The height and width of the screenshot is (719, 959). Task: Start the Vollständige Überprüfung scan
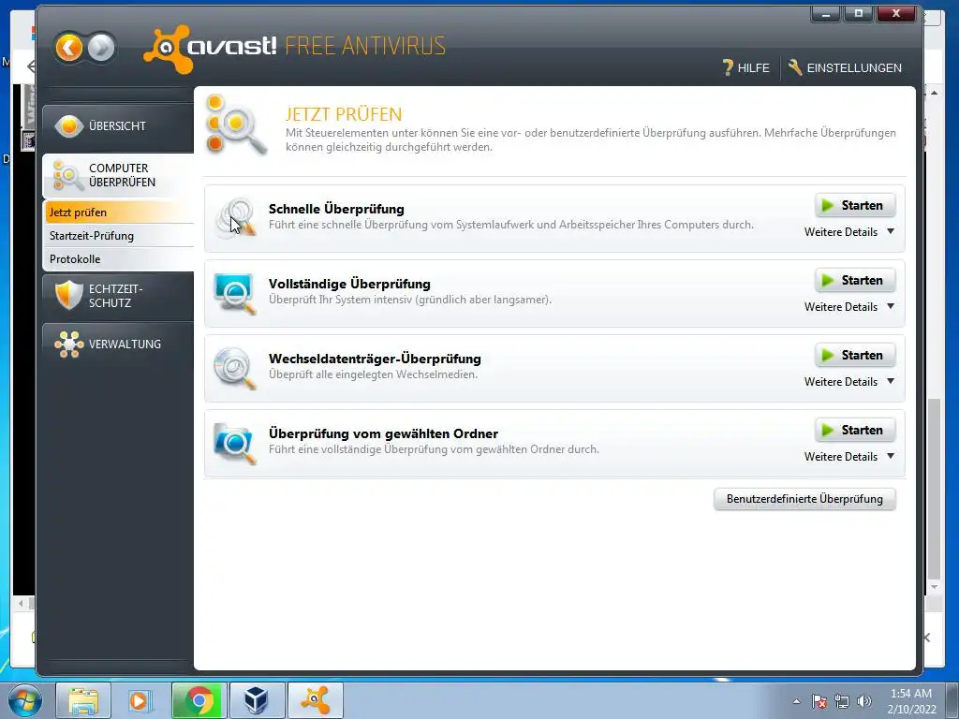[x=855, y=281]
